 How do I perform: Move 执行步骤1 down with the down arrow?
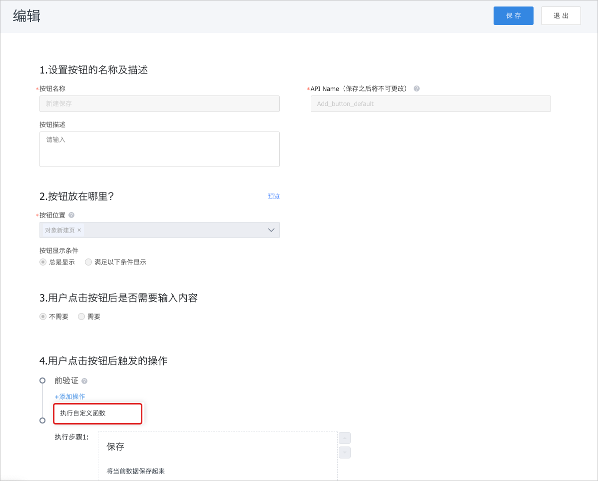[x=345, y=452]
